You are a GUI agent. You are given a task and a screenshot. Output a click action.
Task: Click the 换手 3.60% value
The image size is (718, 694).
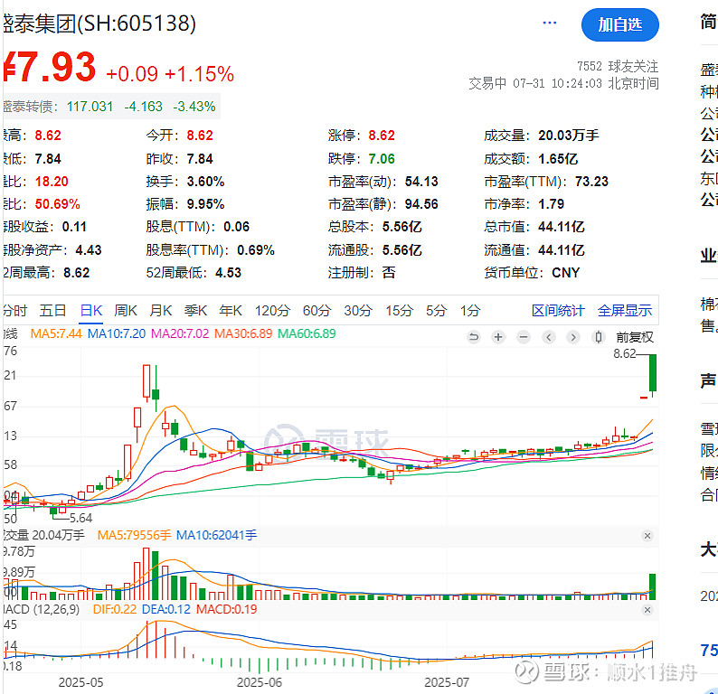pyautogui.click(x=205, y=182)
